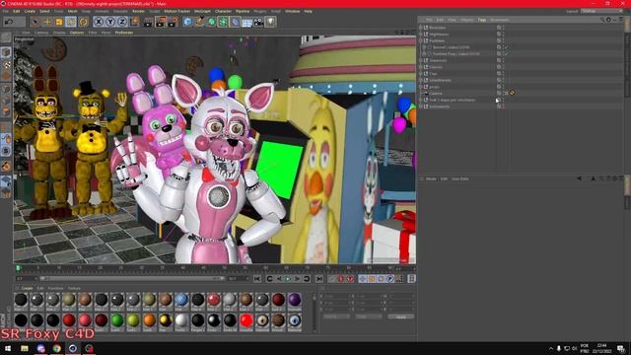Viewport: 631px width, 355px height.
Task: Toggle Y axis lock
Action: tap(109, 22)
